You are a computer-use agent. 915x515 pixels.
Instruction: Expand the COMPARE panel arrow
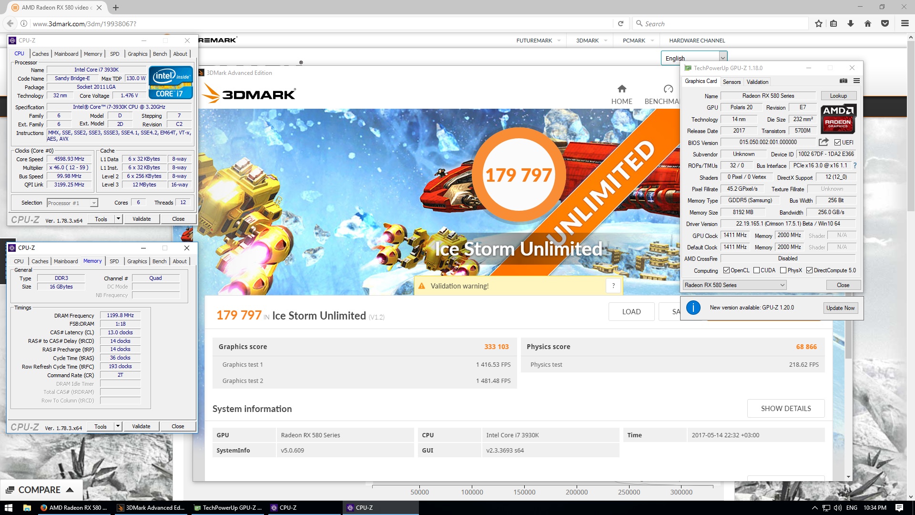pos(70,490)
